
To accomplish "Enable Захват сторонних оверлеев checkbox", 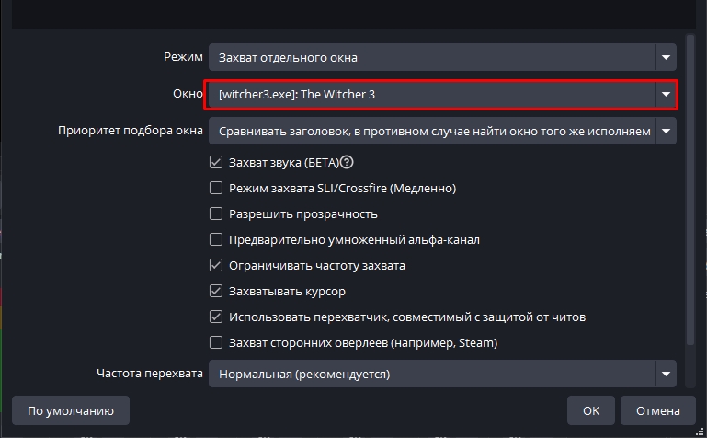I will coord(216,343).
